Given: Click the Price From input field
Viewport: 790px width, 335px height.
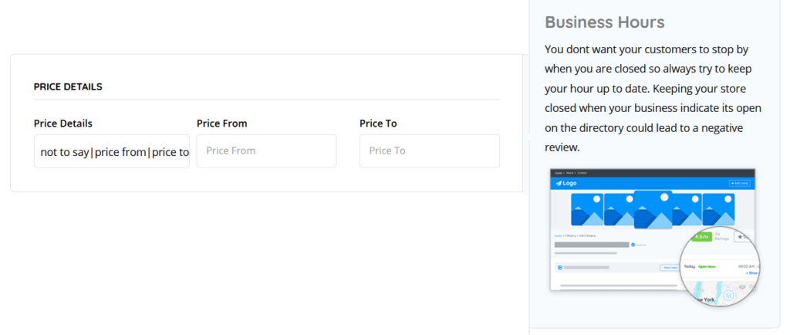Looking at the screenshot, I should pyautogui.click(x=266, y=151).
